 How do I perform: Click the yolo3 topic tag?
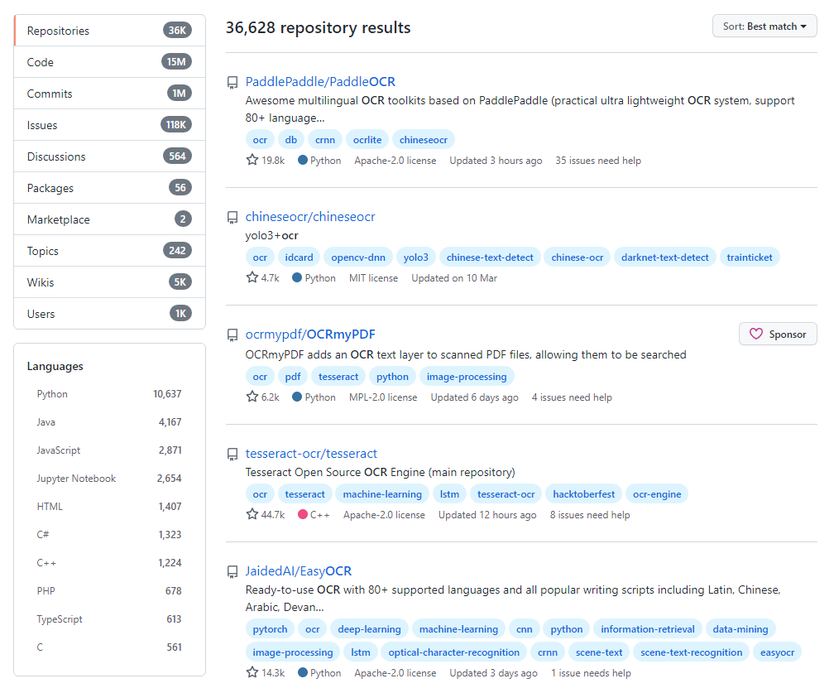[416, 257]
